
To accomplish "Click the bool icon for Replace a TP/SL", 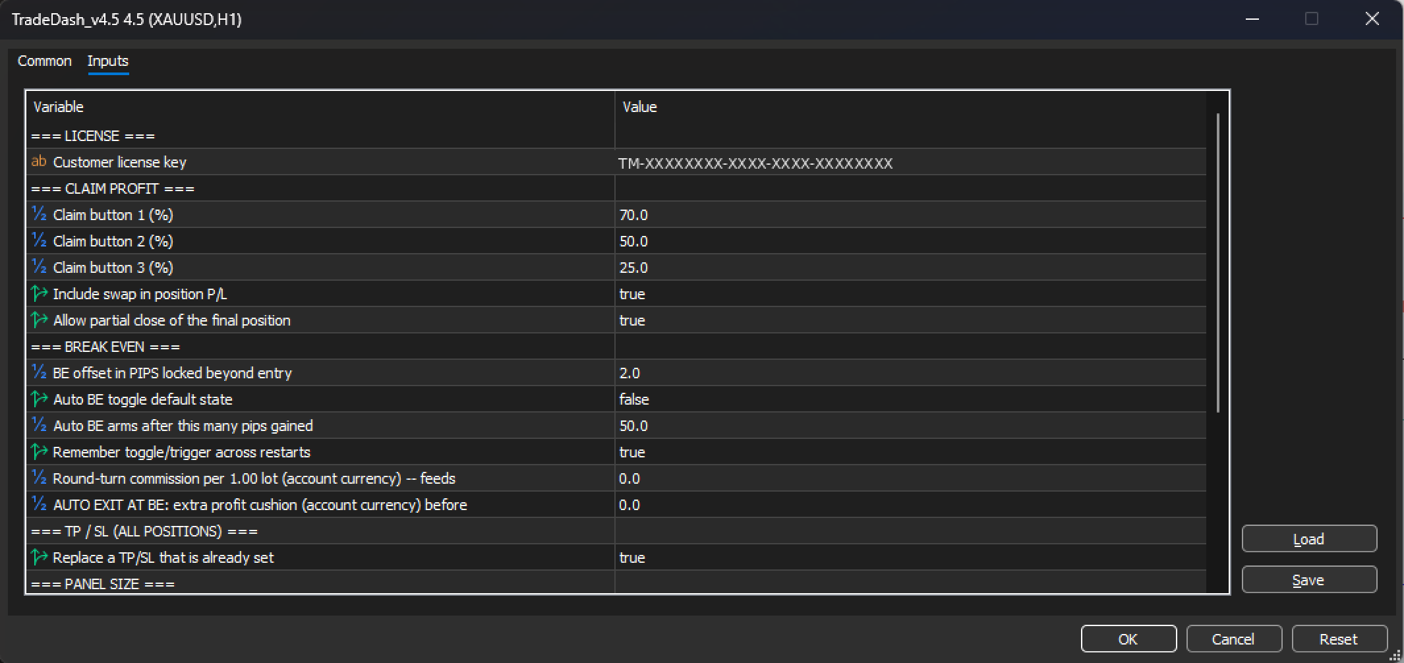I will click(40, 557).
